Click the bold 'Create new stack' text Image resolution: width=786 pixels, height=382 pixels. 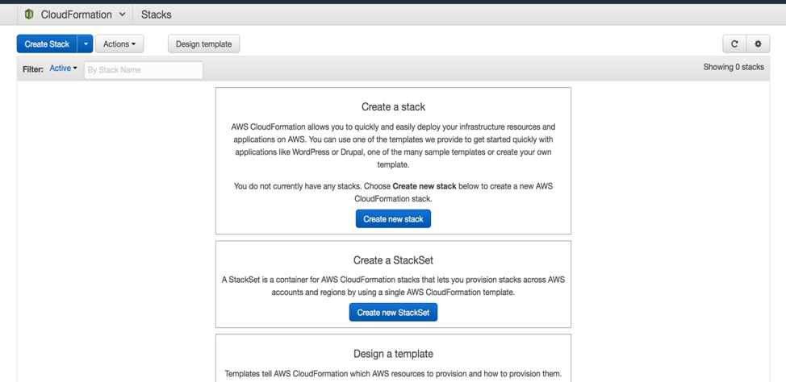[x=424, y=186]
